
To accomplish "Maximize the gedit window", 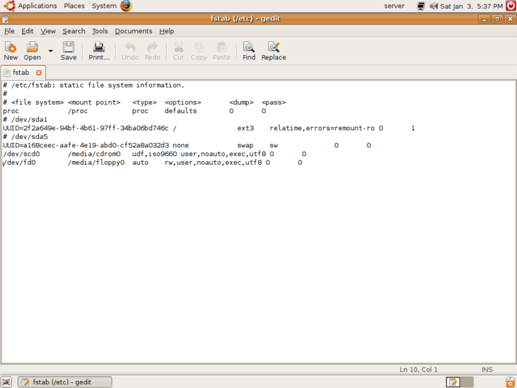I will tap(497, 19).
